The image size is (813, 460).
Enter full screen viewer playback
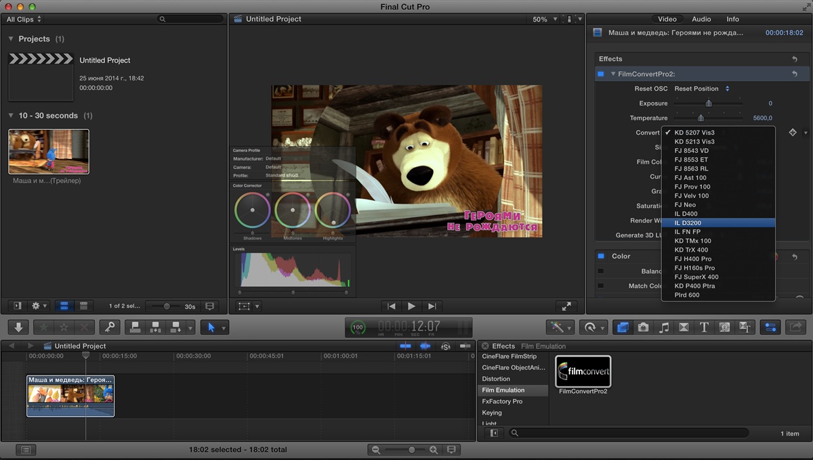point(566,306)
